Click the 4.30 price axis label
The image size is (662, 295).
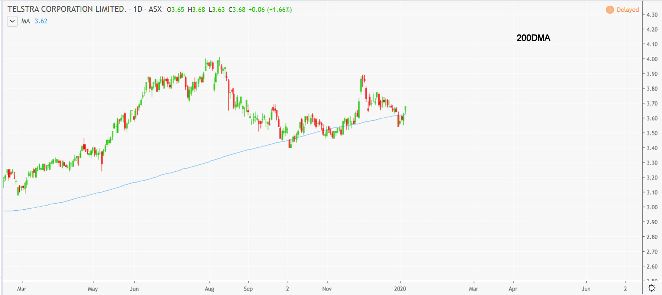[x=652, y=14]
